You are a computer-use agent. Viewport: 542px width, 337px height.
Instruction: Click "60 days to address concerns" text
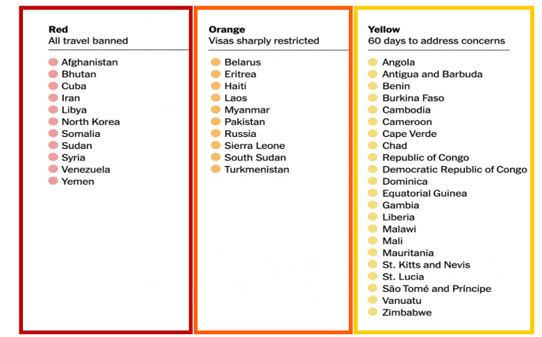[436, 41]
